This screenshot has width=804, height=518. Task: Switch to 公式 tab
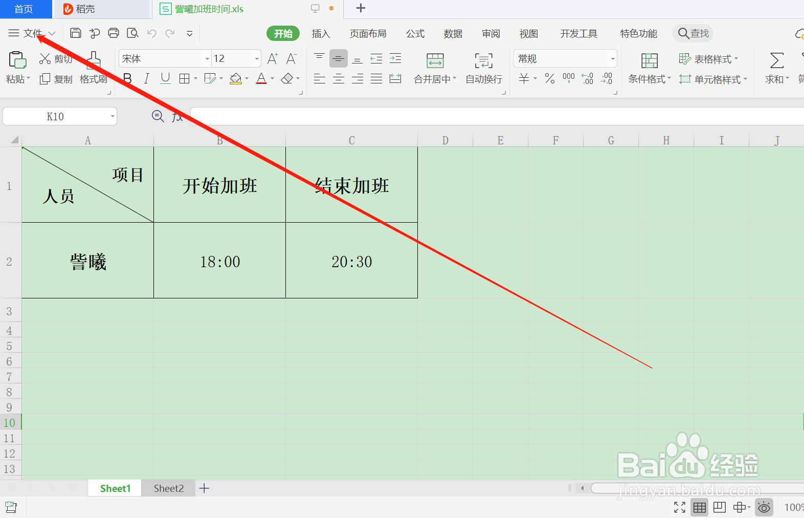click(415, 34)
